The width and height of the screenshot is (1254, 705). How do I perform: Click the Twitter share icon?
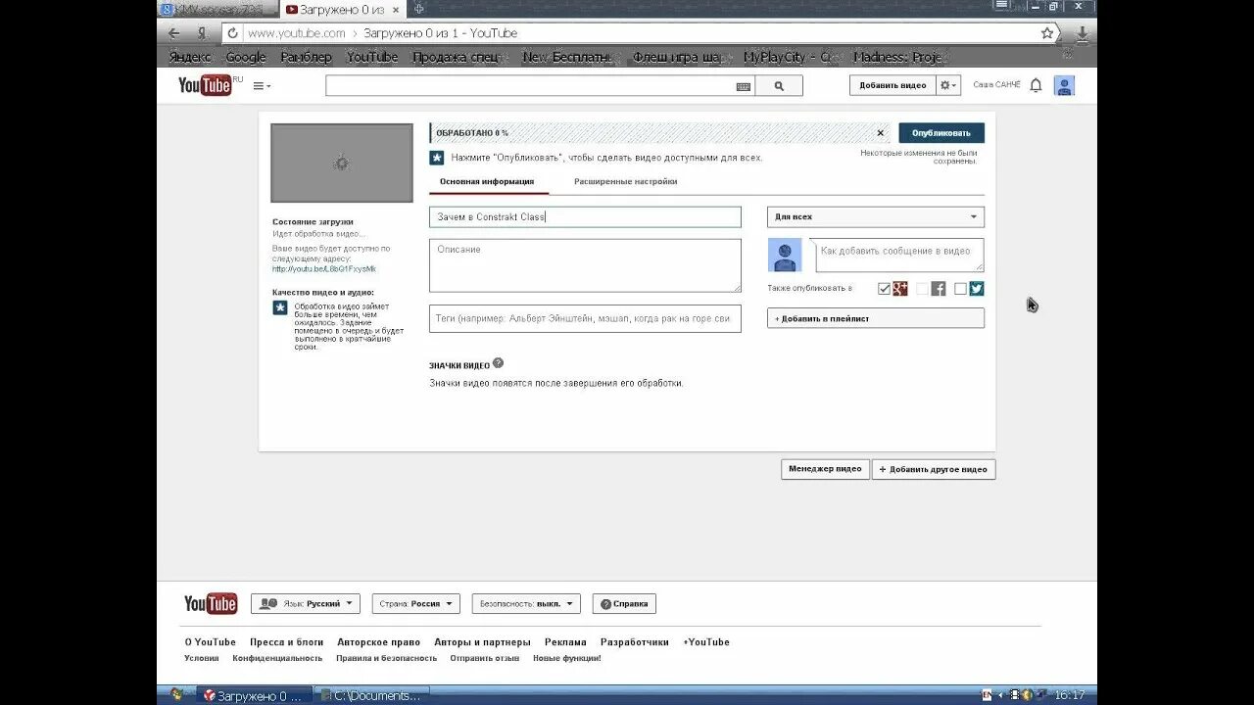tap(976, 288)
